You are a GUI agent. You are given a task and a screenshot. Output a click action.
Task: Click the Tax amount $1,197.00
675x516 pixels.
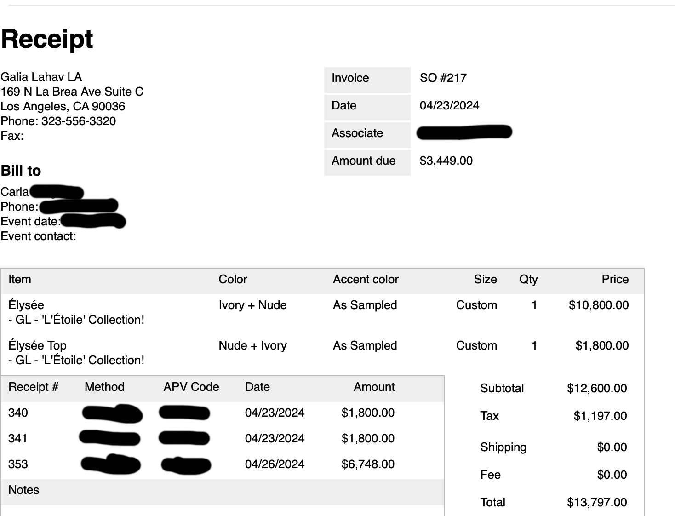click(600, 416)
